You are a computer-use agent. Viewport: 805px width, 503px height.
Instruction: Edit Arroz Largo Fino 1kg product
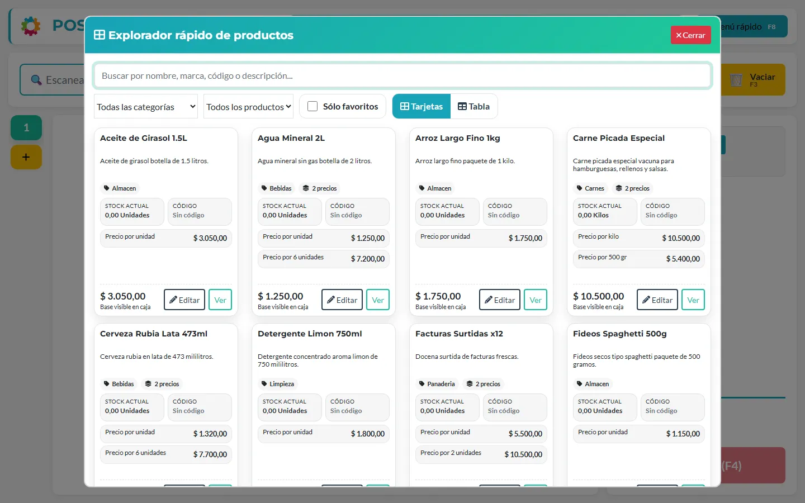(500, 300)
